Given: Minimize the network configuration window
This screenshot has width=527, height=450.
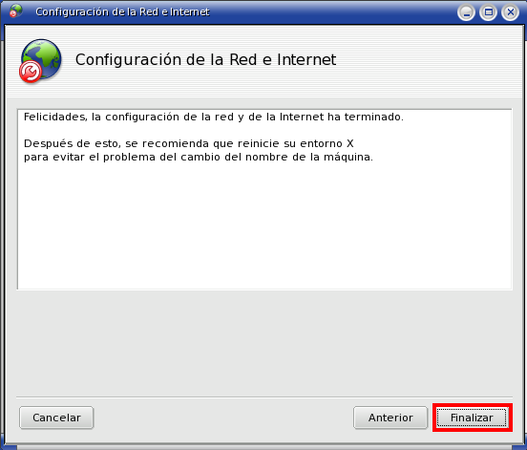Looking at the screenshot, I should point(466,12).
